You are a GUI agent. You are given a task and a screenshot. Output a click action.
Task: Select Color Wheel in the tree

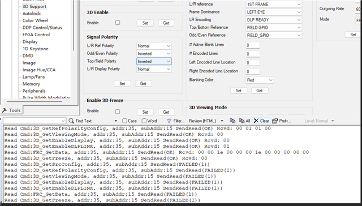tap(35, 20)
